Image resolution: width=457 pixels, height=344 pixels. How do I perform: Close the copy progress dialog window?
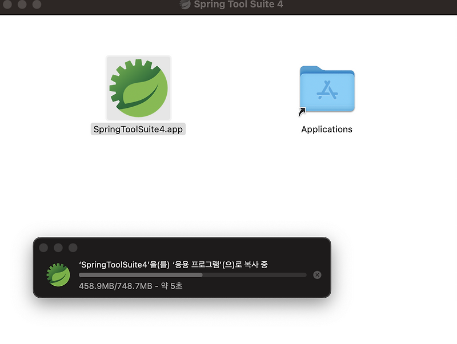(x=44, y=248)
